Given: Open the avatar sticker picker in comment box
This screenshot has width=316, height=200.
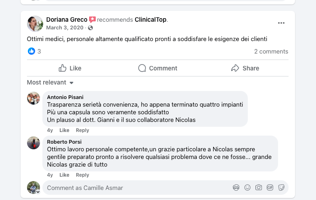Looking at the screenshot, I should (x=236, y=188).
